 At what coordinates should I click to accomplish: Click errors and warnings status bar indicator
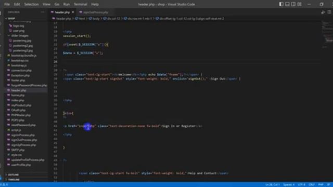pos(4,185)
